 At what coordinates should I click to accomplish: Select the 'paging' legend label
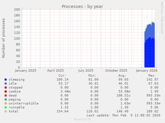pyautogui.click(x=15, y=99)
